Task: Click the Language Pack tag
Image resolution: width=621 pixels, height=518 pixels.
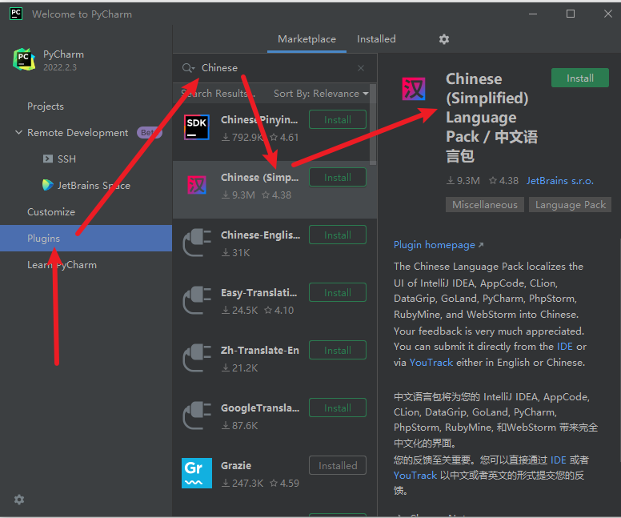Action: click(x=571, y=204)
